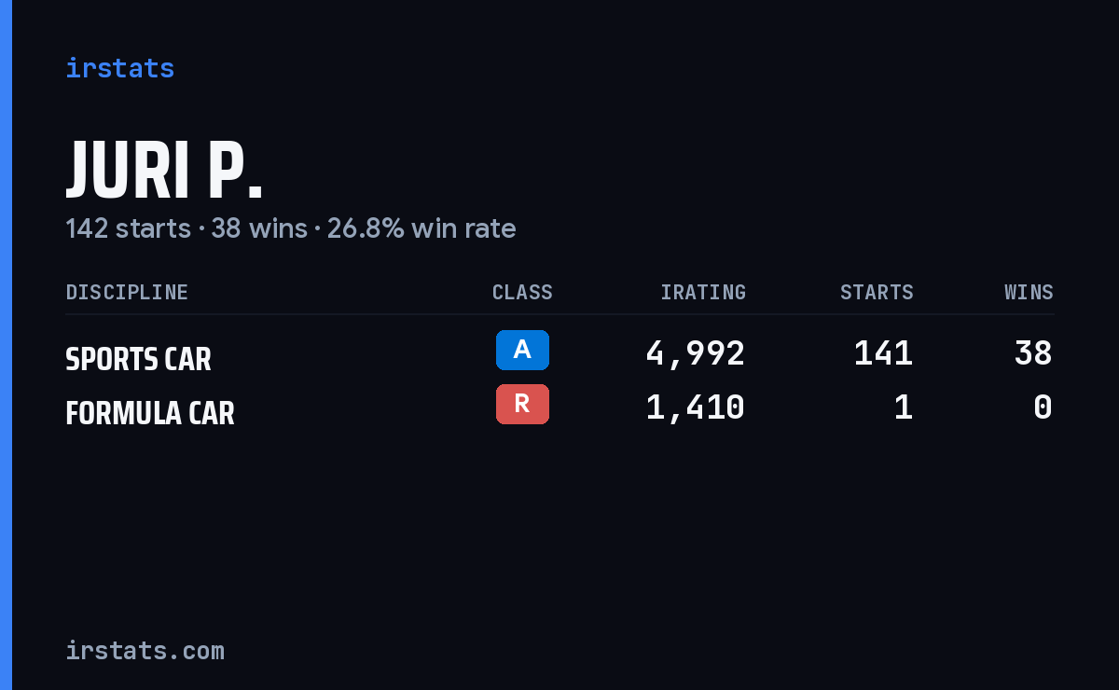Click the blue accent bar on left edge
1119x690 pixels.
6,345
